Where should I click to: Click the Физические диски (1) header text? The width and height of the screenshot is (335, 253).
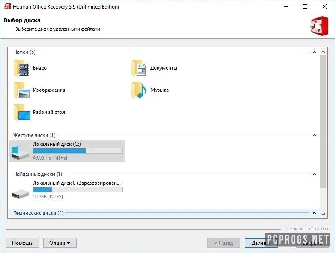point(38,213)
